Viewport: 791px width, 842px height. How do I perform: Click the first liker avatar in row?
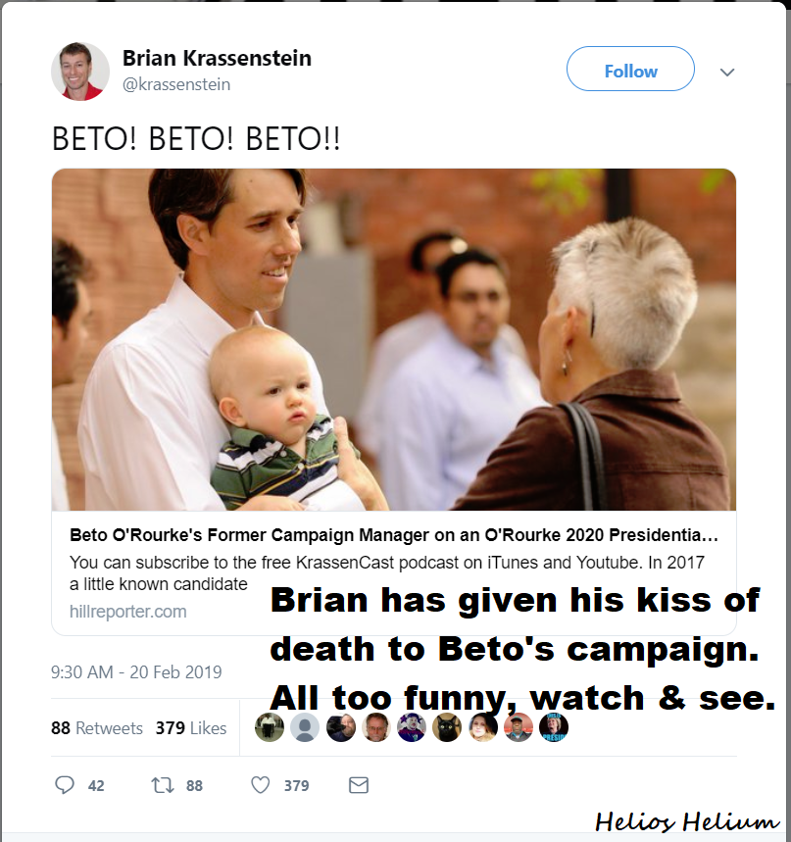coord(270,727)
